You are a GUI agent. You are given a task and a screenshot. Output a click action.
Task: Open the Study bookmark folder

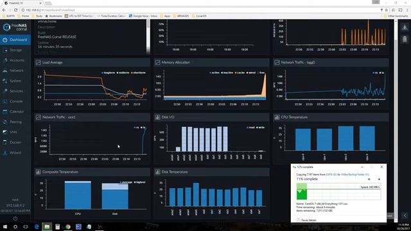pos(37,16)
